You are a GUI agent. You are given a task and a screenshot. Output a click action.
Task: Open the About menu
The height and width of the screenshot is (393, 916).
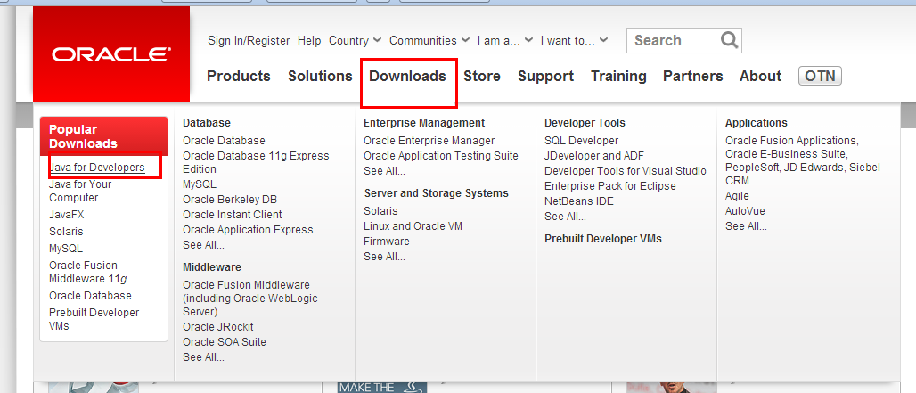(x=761, y=76)
